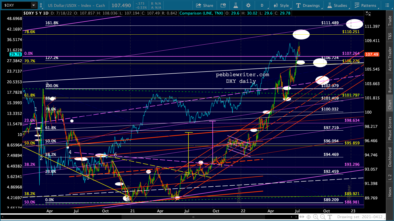Open the Drawings menu
This screenshot has width=394, height=221.
308,5
